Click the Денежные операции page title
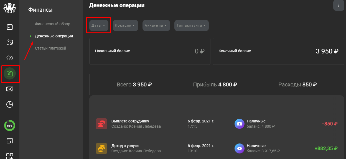The height and width of the screenshot is (159, 346). coord(117,5)
